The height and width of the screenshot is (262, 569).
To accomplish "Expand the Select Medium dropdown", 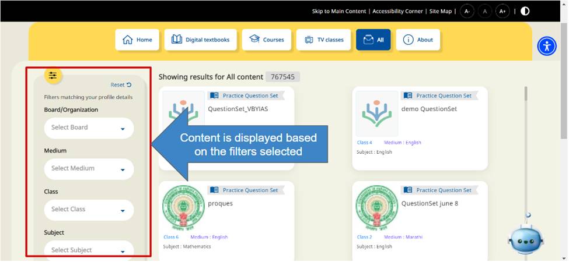I will [x=89, y=169].
